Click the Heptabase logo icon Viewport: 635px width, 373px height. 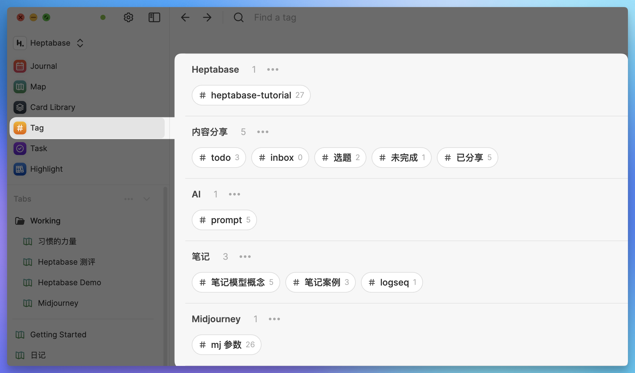coord(20,43)
